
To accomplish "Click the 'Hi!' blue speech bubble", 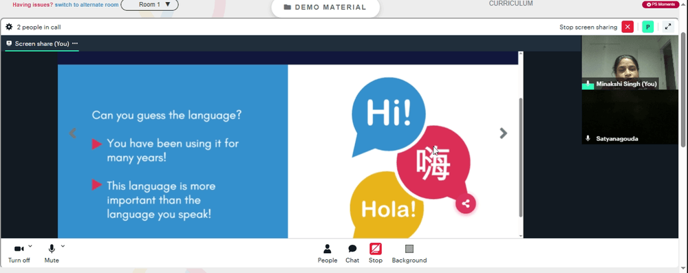I will (388, 115).
